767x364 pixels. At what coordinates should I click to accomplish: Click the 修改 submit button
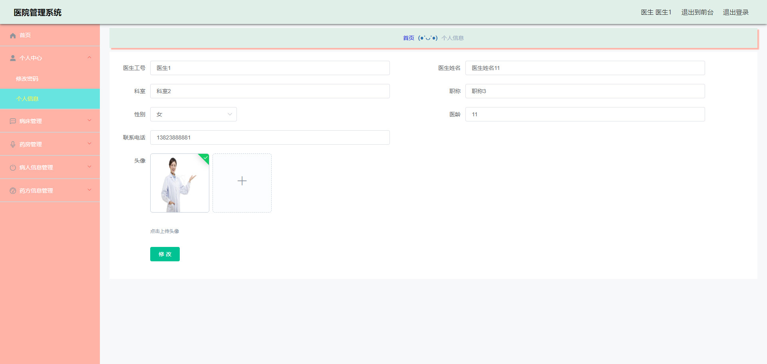[165, 254]
